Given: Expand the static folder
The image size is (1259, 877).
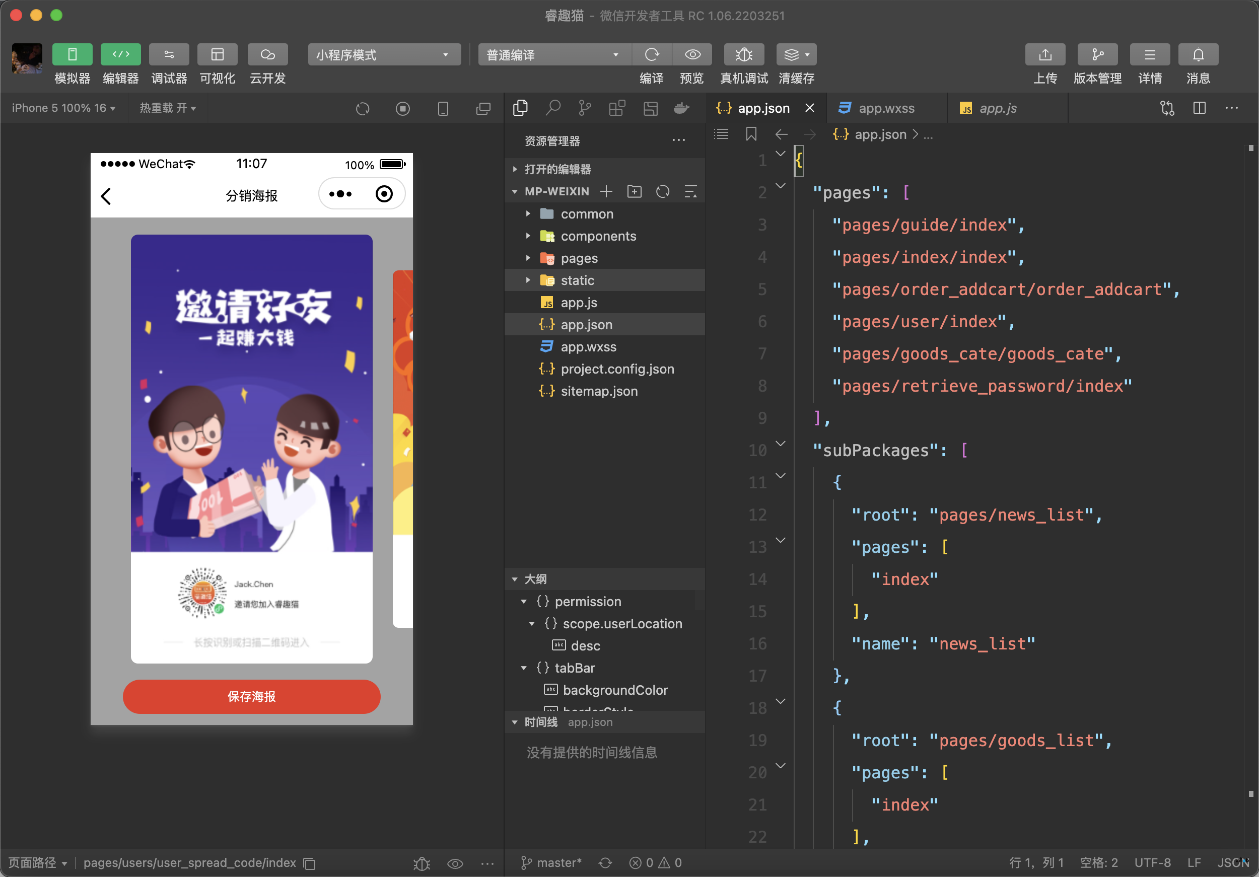Looking at the screenshot, I should click(x=605, y=280).
